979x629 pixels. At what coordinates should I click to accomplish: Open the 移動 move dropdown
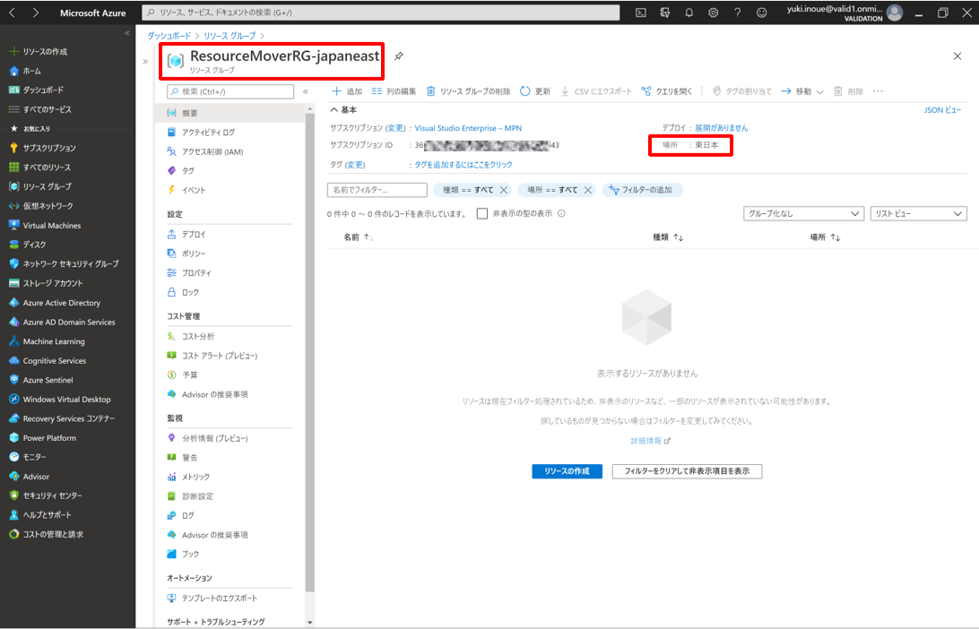(x=802, y=91)
